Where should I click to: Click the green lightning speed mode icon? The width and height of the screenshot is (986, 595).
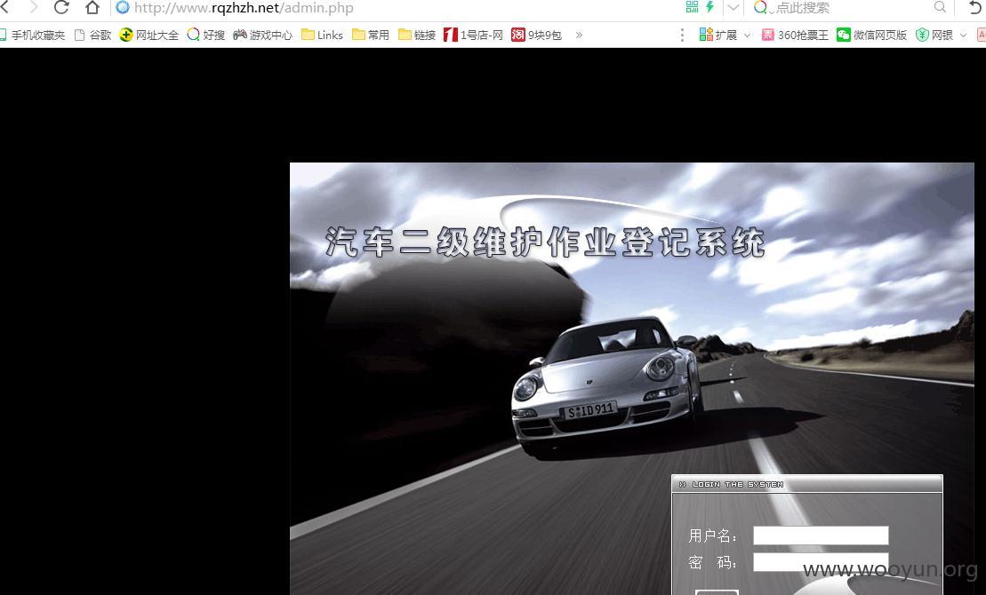click(x=710, y=7)
